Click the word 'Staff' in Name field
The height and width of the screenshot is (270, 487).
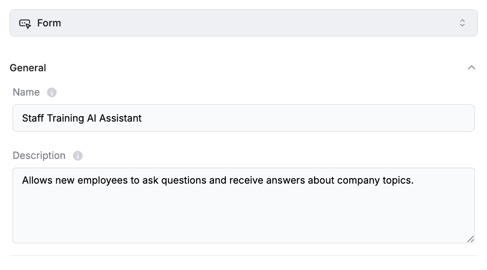33,118
